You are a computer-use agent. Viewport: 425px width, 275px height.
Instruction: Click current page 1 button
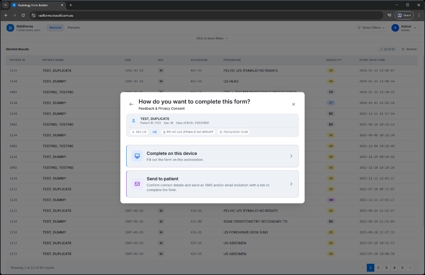click(371, 268)
